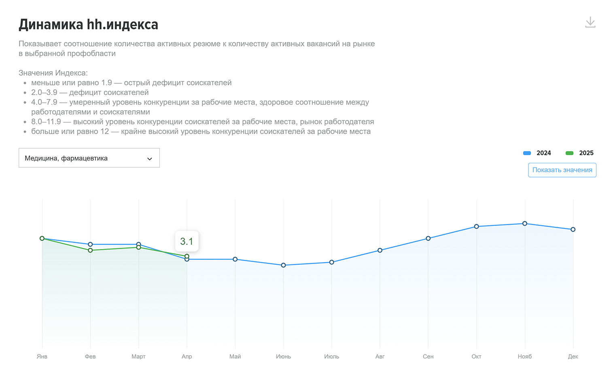
Task: Select the green 2025 February point
Action: click(x=90, y=251)
